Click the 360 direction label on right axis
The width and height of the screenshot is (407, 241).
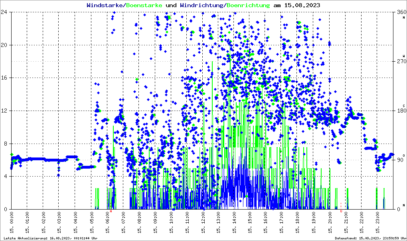[401, 12]
